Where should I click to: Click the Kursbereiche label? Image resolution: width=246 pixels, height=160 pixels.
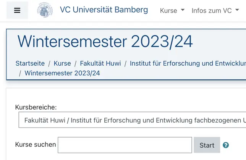(36, 107)
